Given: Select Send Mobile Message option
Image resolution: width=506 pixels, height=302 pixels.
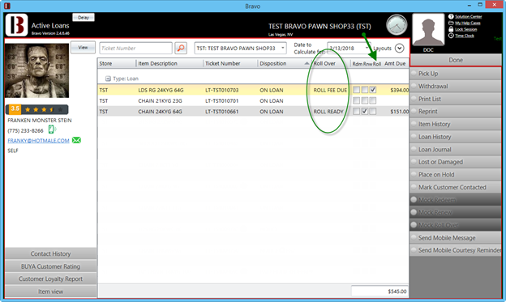Looking at the screenshot, I should pyautogui.click(x=456, y=237).
